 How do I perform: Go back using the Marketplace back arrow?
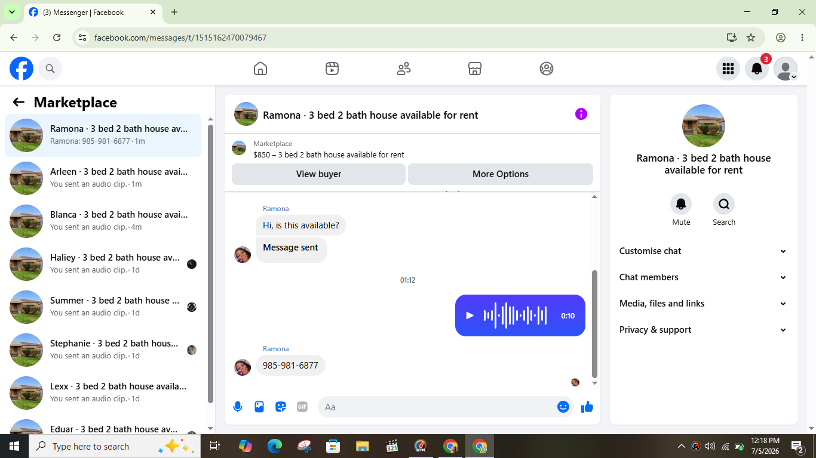click(x=19, y=102)
